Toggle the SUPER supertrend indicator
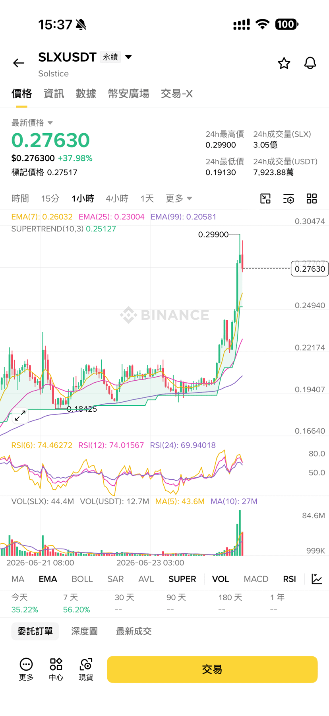Viewport: 329px width, 716px height. click(x=182, y=579)
